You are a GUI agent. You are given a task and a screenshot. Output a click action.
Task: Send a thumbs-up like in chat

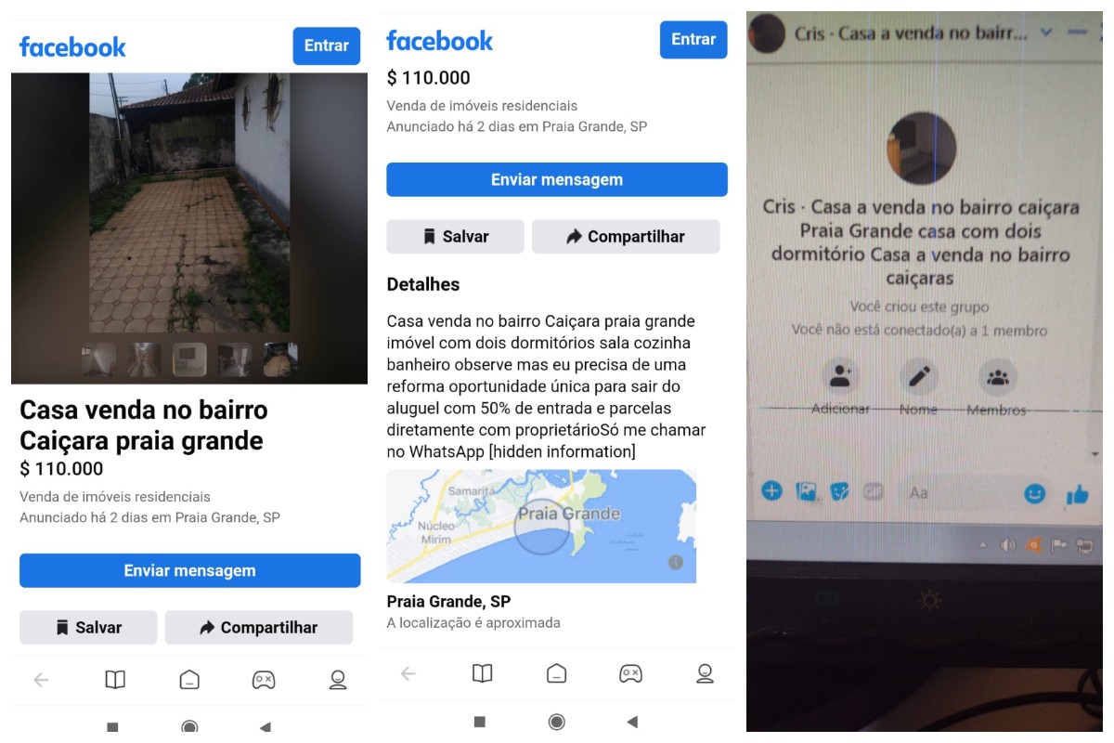(1077, 495)
